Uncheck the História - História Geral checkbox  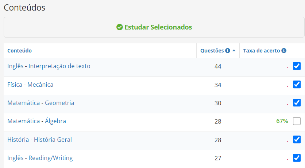click(297, 140)
